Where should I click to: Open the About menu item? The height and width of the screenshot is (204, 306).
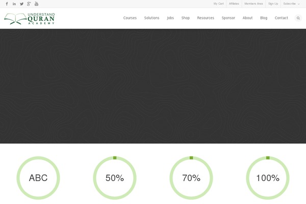tap(248, 18)
